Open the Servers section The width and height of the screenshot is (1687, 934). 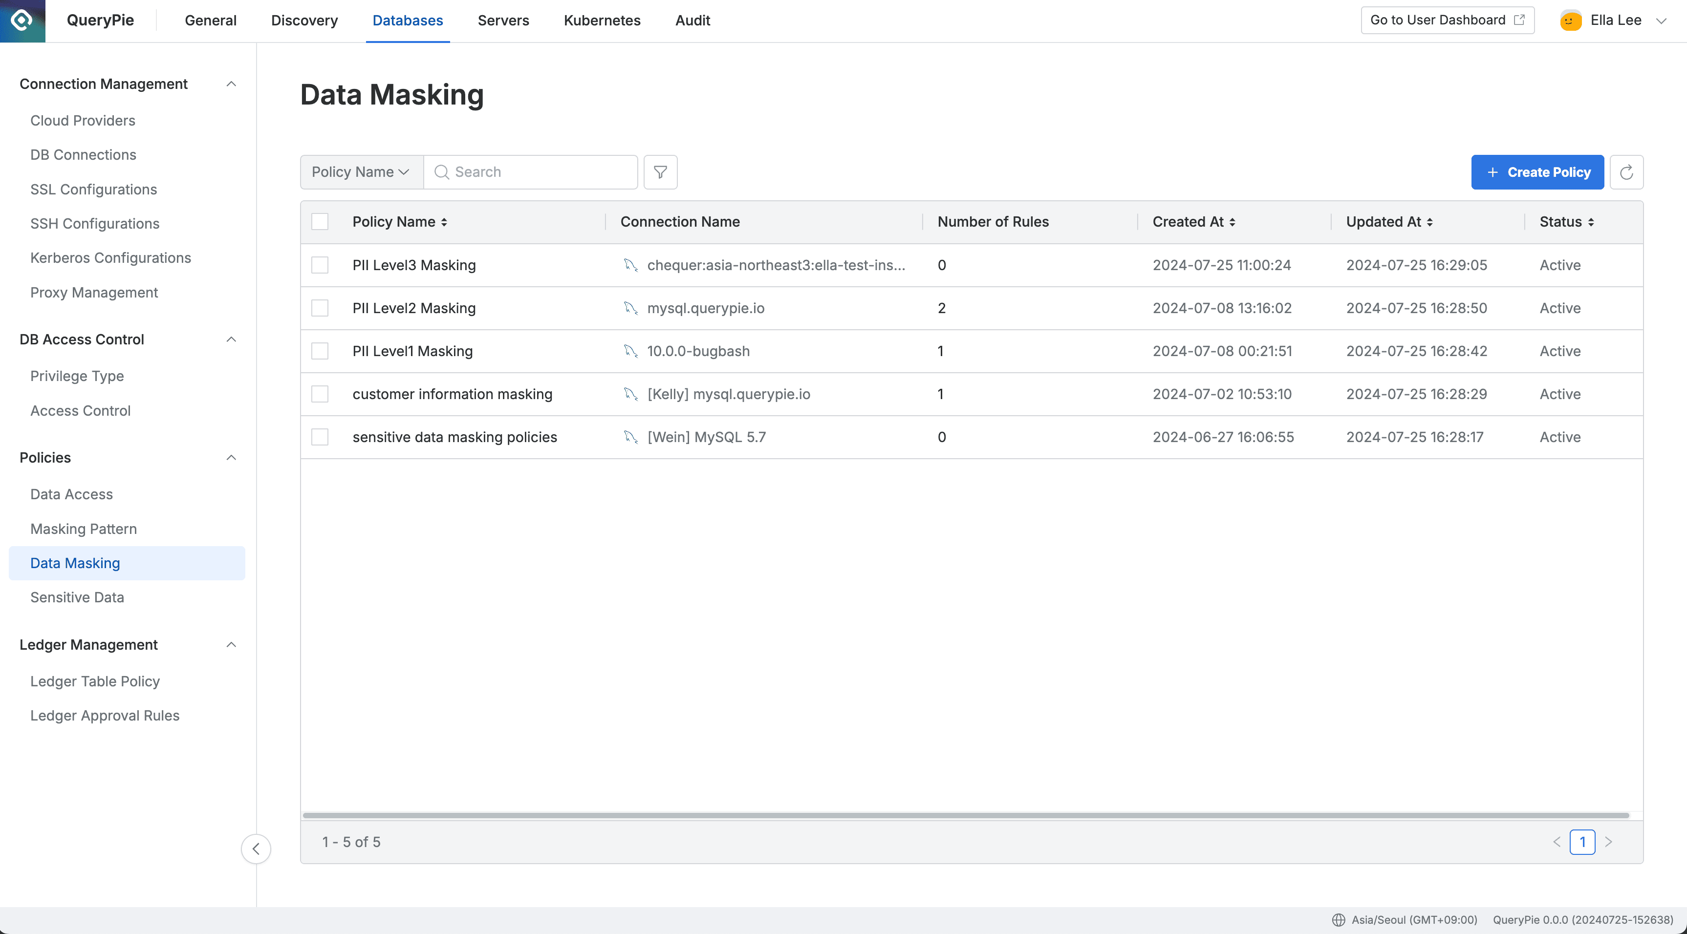coord(503,21)
